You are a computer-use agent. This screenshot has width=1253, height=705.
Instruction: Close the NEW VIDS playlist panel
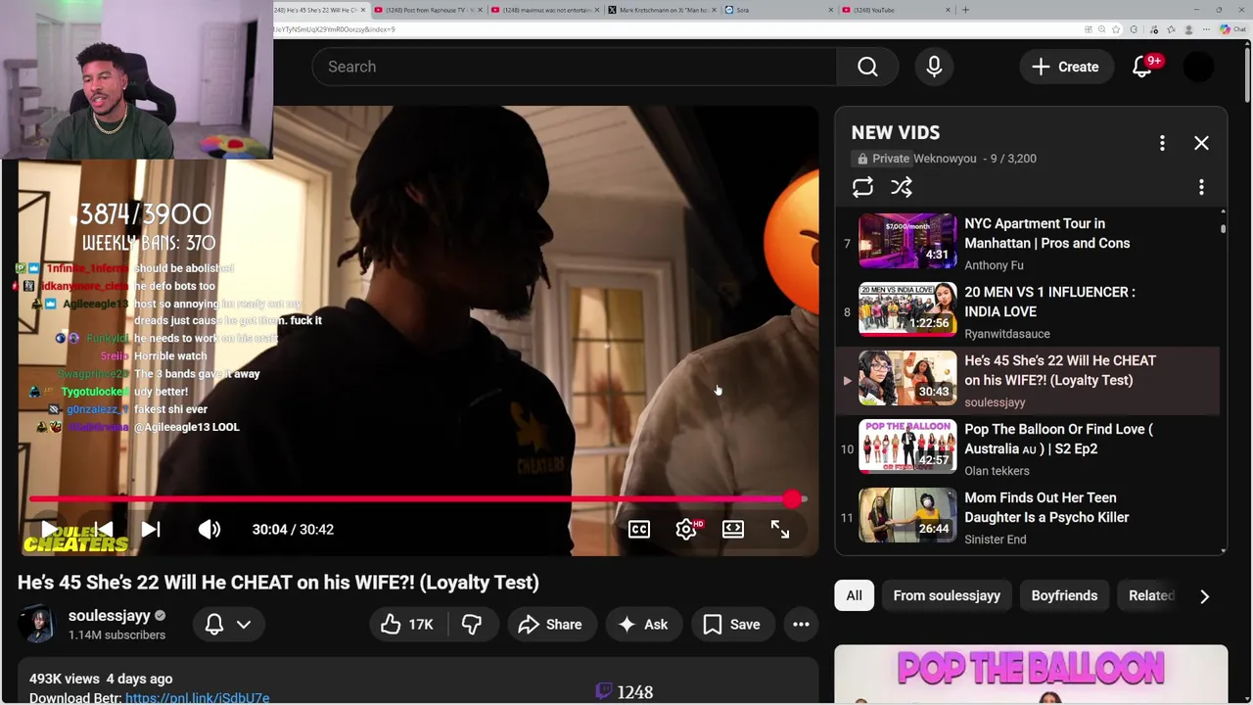pyautogui.click(x=1201, y=143)
